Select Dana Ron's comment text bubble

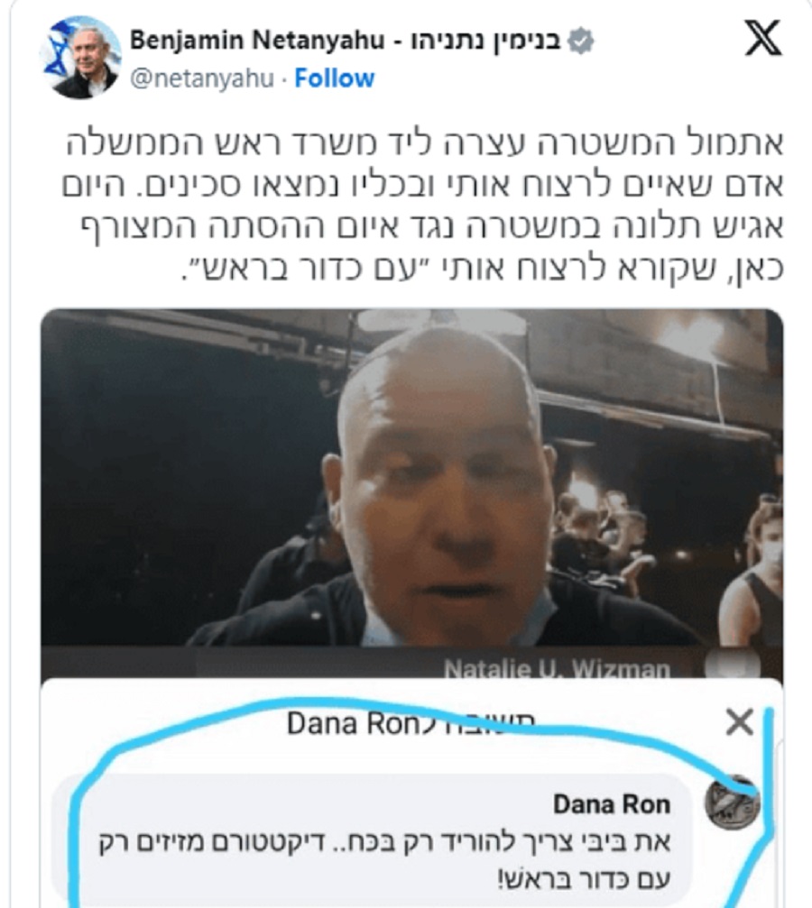372,839
